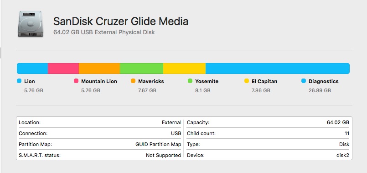The width and height of the screenshot is (367, 173).
Task: Select the green Yosemite bar segment
Action: pyautogui.click(x=141, y=68)
